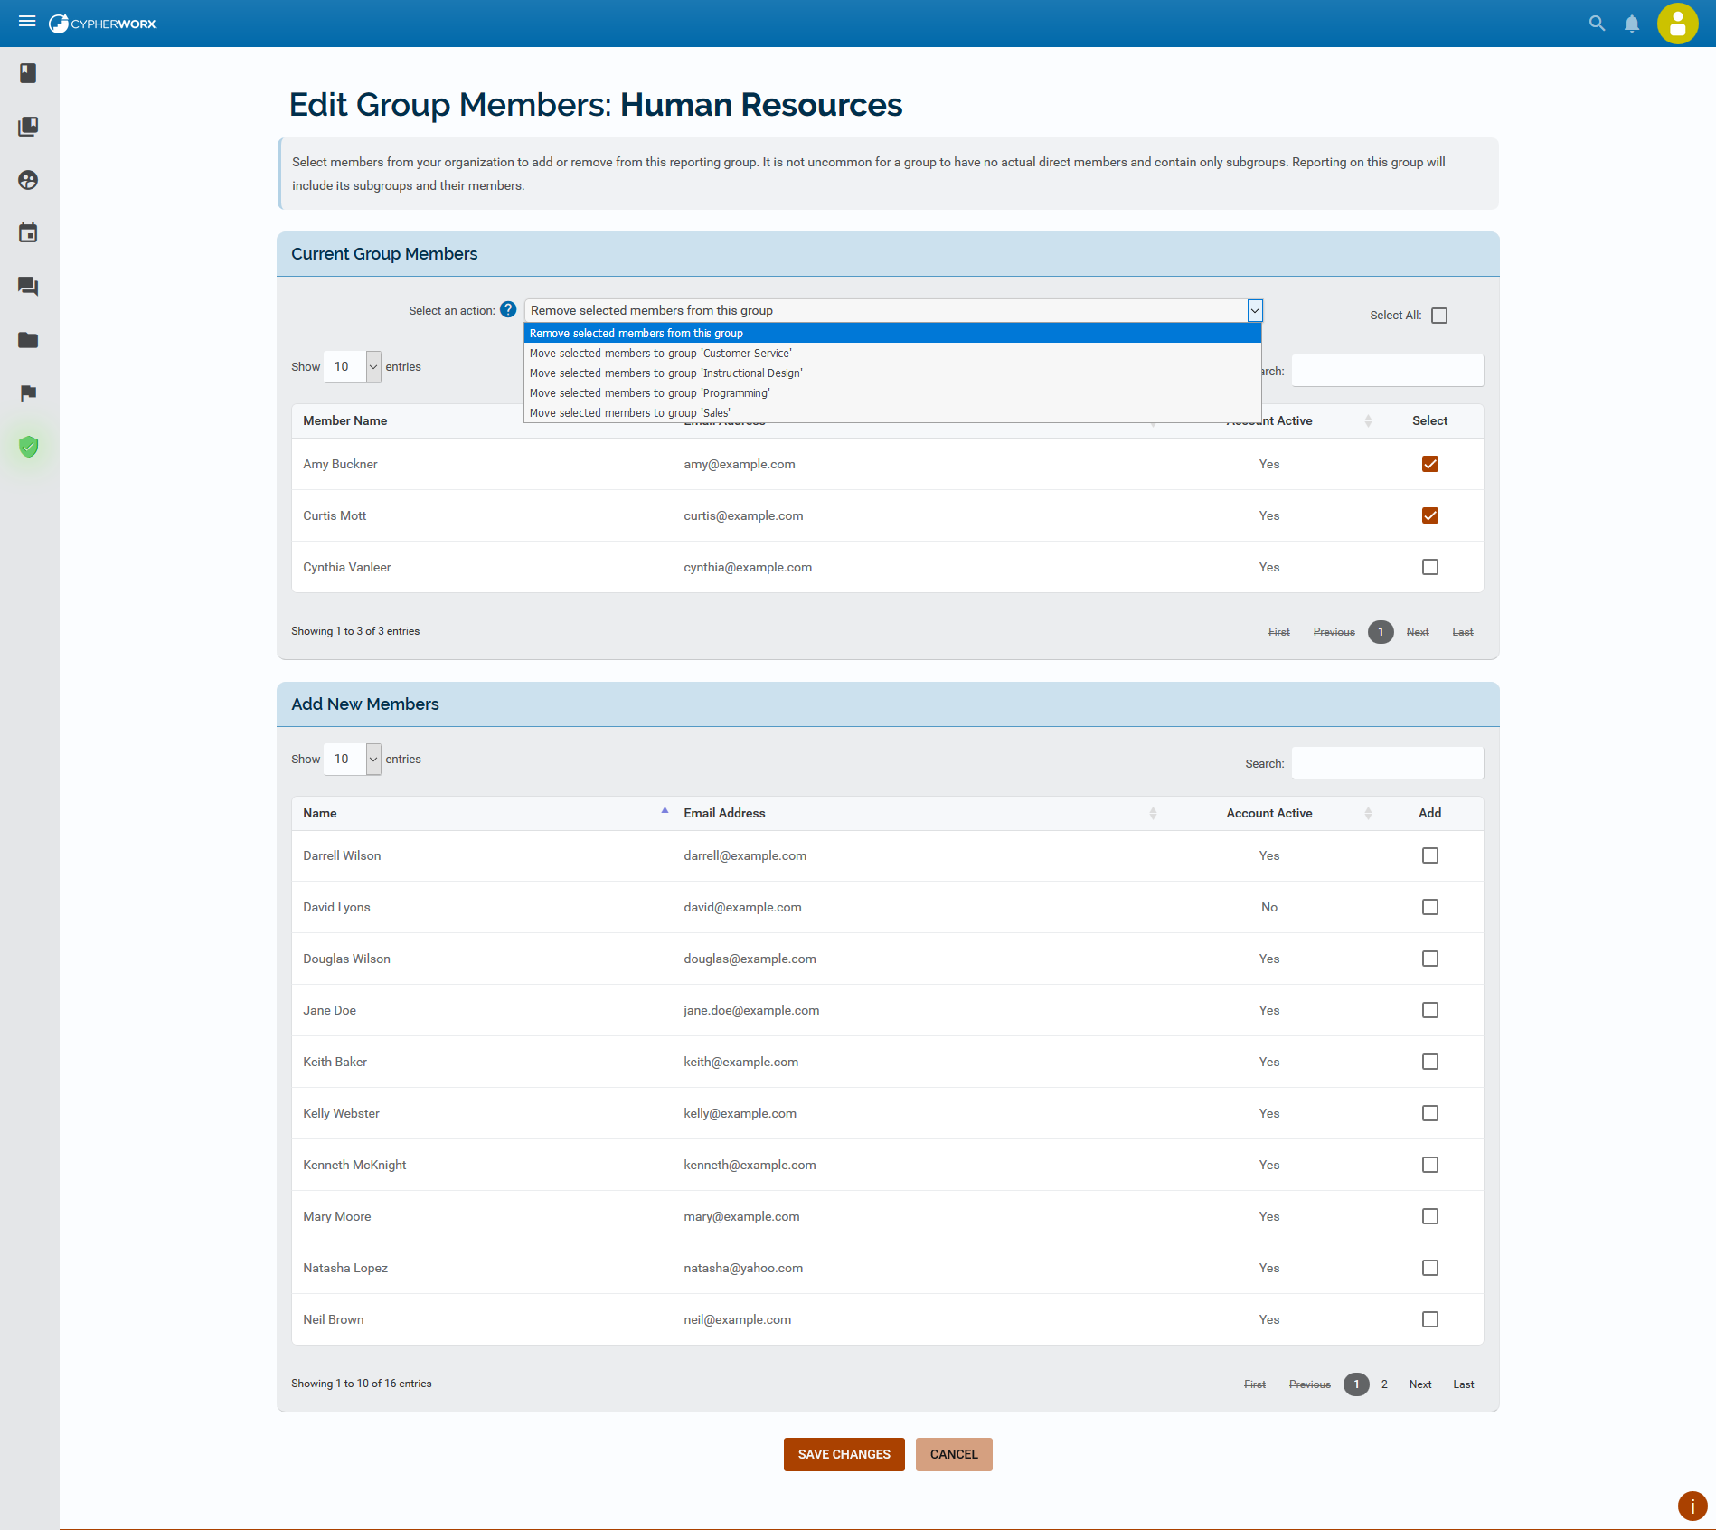Viewport: 1716px width, 1530px height.
Task: Click email jane.doe@example.com
Action: (x=751, y=1010)
